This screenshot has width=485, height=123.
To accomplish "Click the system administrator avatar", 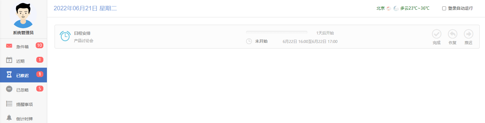I will (23, 15).
